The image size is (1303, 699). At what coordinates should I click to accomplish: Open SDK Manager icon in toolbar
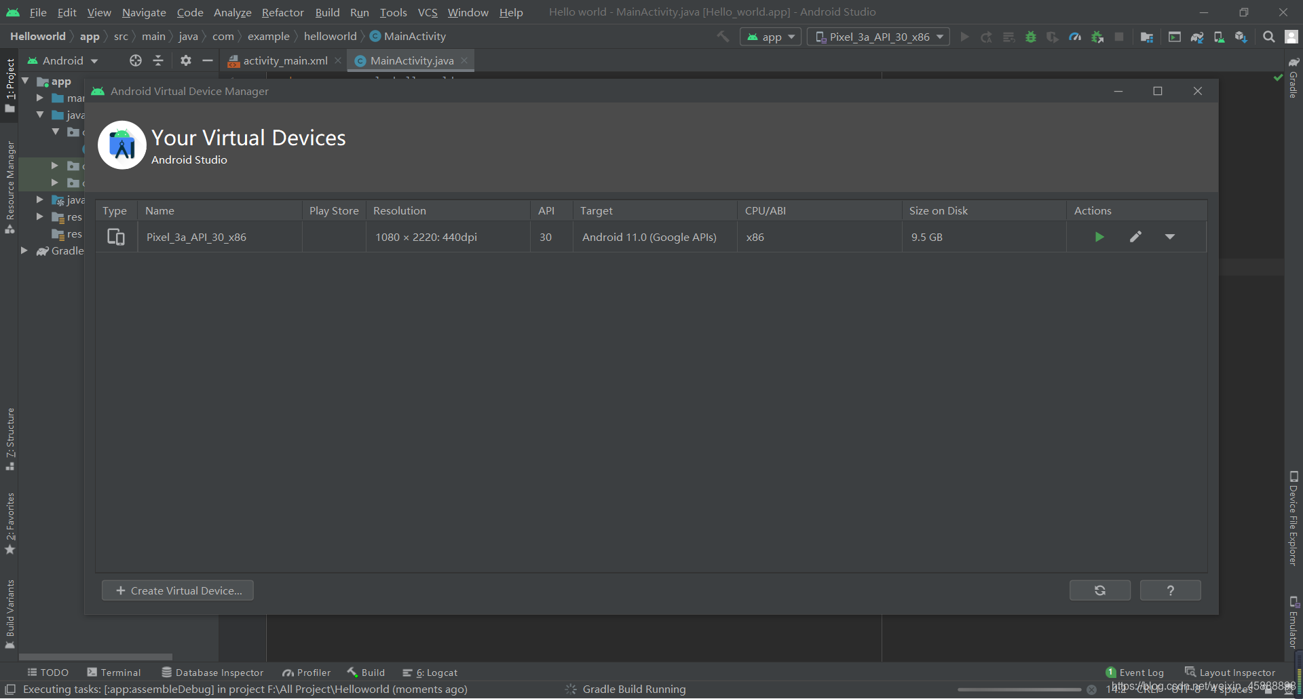(1241, 37)
